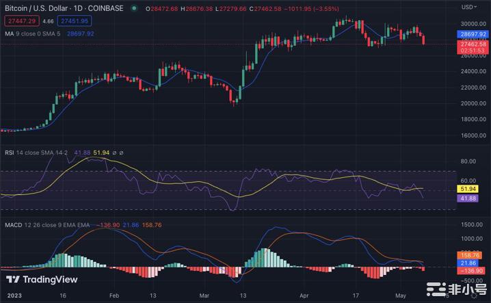Click the 60.00 RSI scale mark
Screen dimensions: 491x303
click(468, 181)
